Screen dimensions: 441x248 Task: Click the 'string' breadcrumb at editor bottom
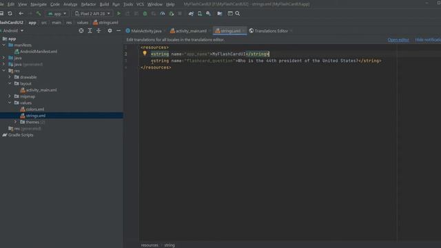[x=170, y=245]
